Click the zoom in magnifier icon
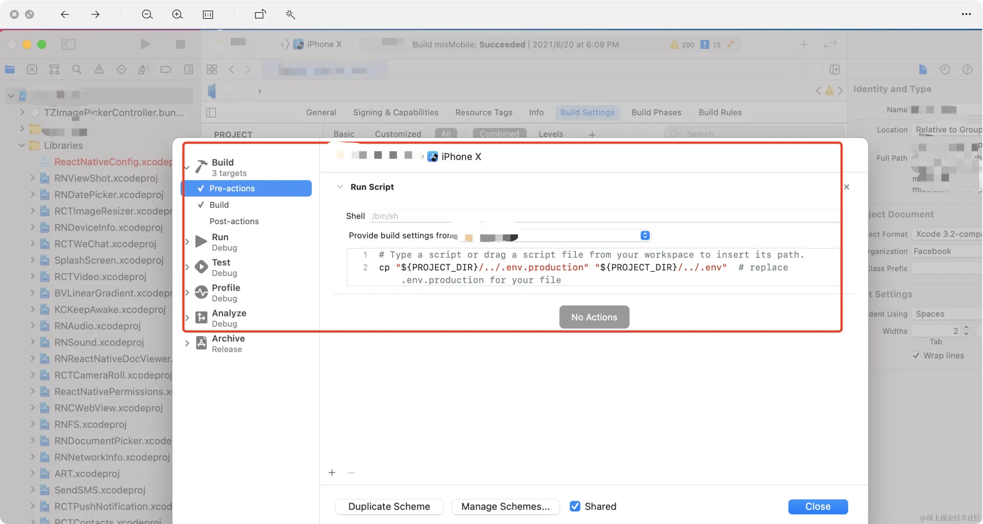 tap(177, 14)
